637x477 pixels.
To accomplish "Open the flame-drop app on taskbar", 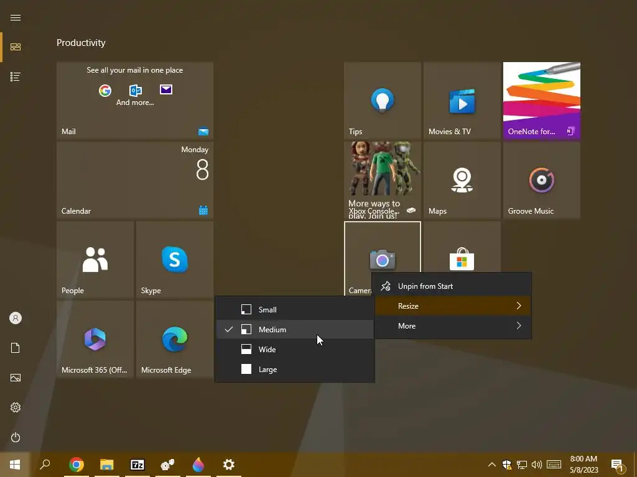I will (x=198, y=465).
